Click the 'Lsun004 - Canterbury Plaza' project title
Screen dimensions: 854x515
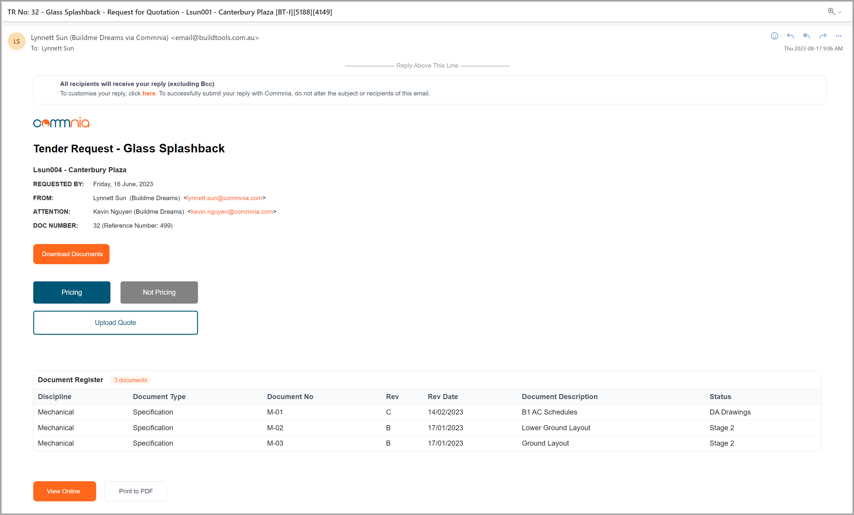point(80,170)
